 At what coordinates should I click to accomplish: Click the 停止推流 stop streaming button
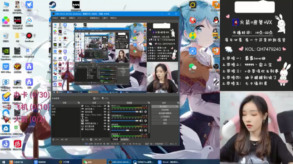pos(163,106)
